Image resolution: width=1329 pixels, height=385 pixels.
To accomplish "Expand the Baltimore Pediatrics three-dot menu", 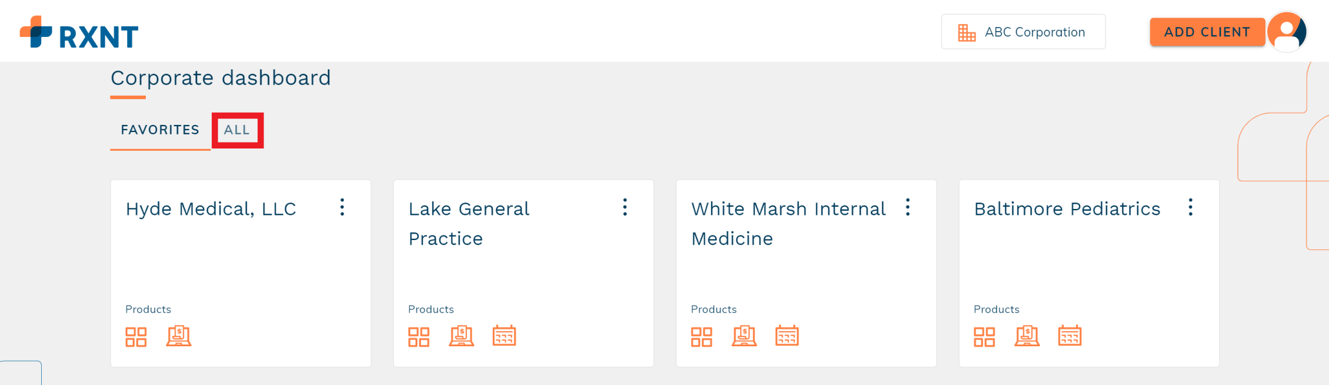I will (x=1191, y=207).
